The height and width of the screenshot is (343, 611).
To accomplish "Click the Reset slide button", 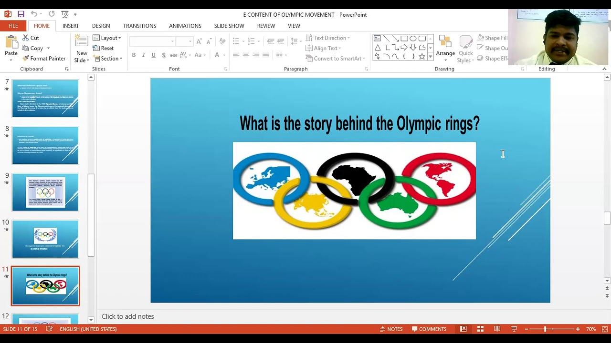I will pos(104,48).
